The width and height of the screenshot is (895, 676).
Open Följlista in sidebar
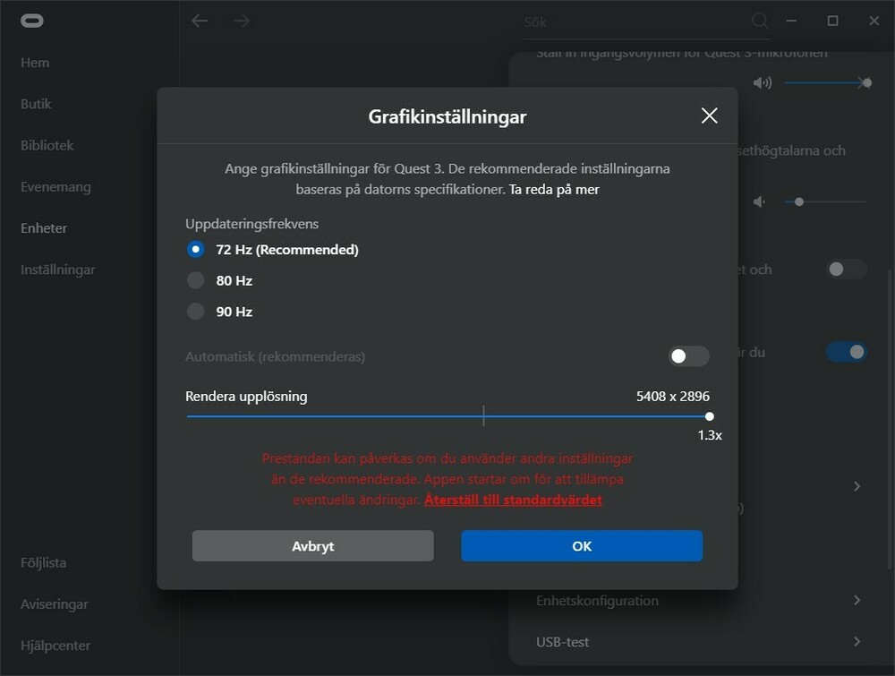[43, 563]
